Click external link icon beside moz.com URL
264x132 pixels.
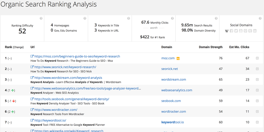click(32, 56)
